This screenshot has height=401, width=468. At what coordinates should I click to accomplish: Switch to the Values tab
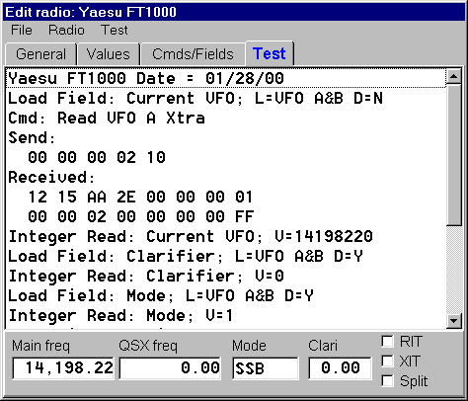click(109, 54)
